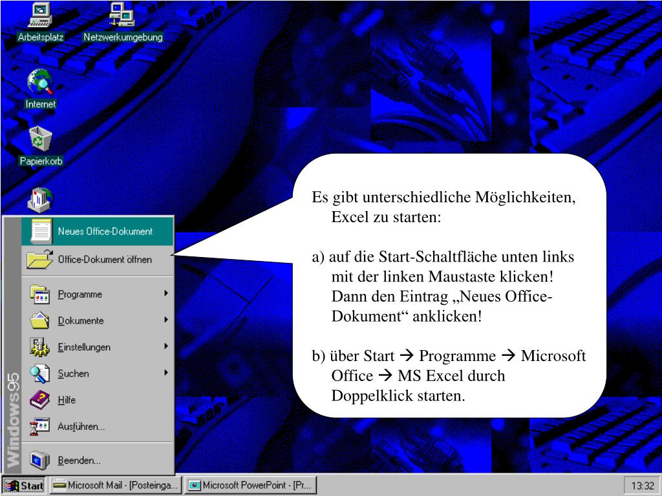The height and width of the screenshot is (496, 662).
Task: Expand the Suchen submenu arrow
Action: (166, 373)
